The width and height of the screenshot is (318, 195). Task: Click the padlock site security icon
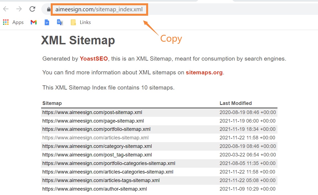[49, 9]
